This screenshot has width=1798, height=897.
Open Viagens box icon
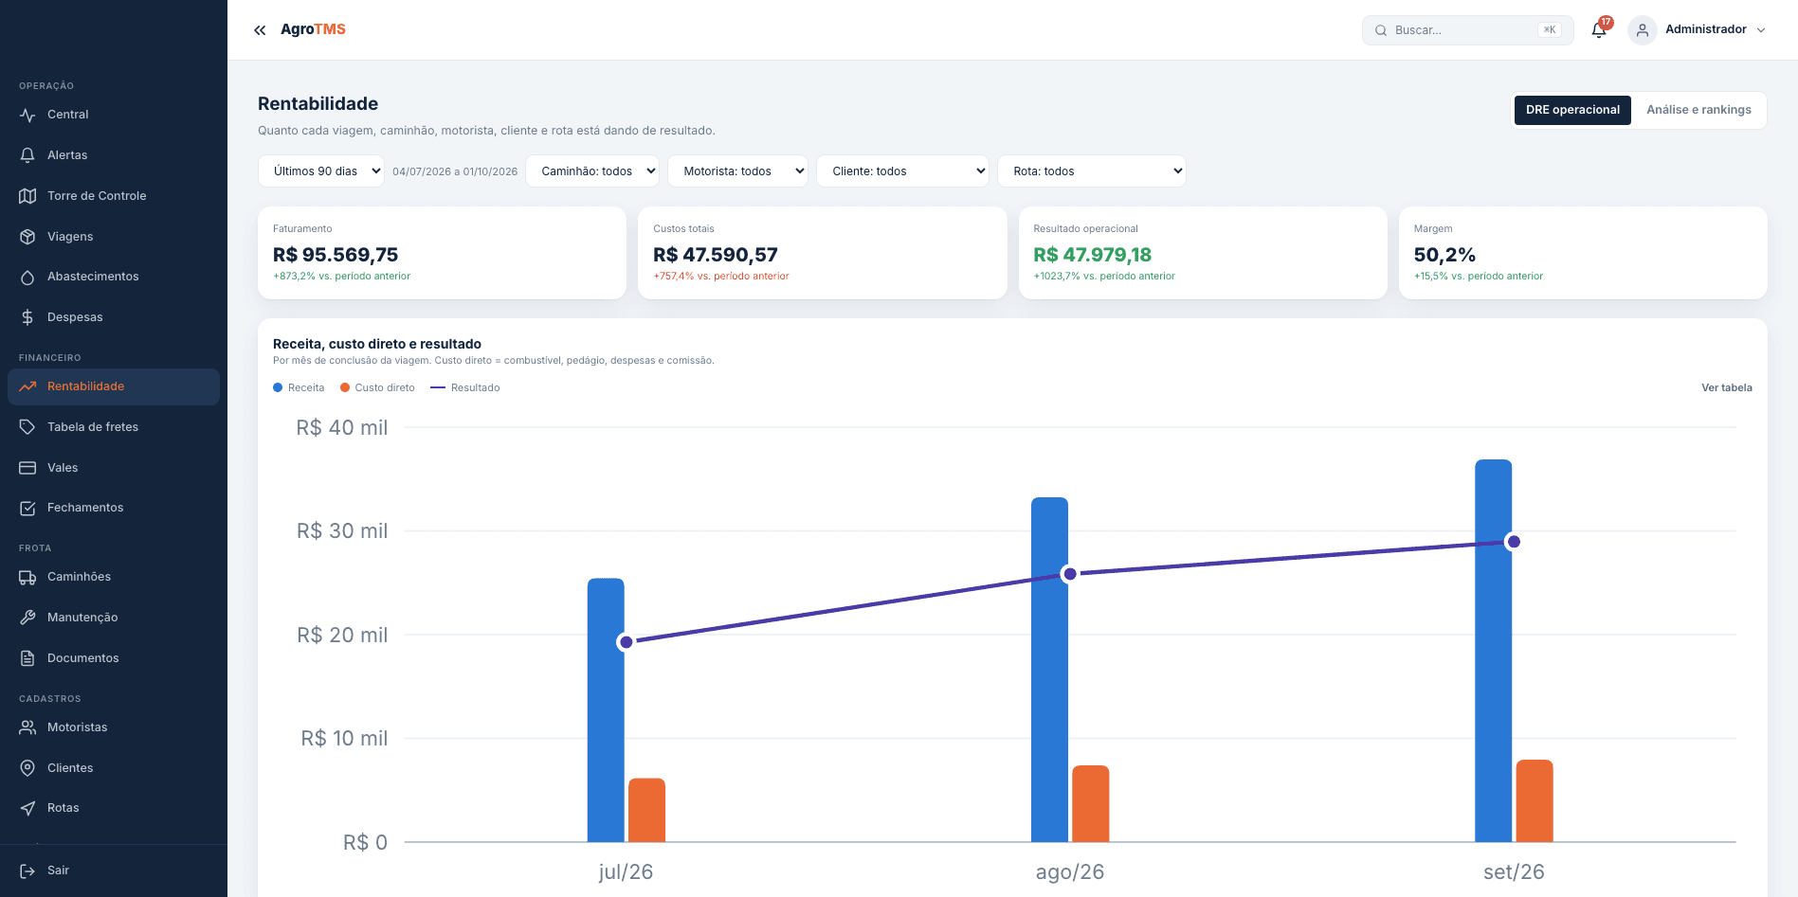click(27, 237)
